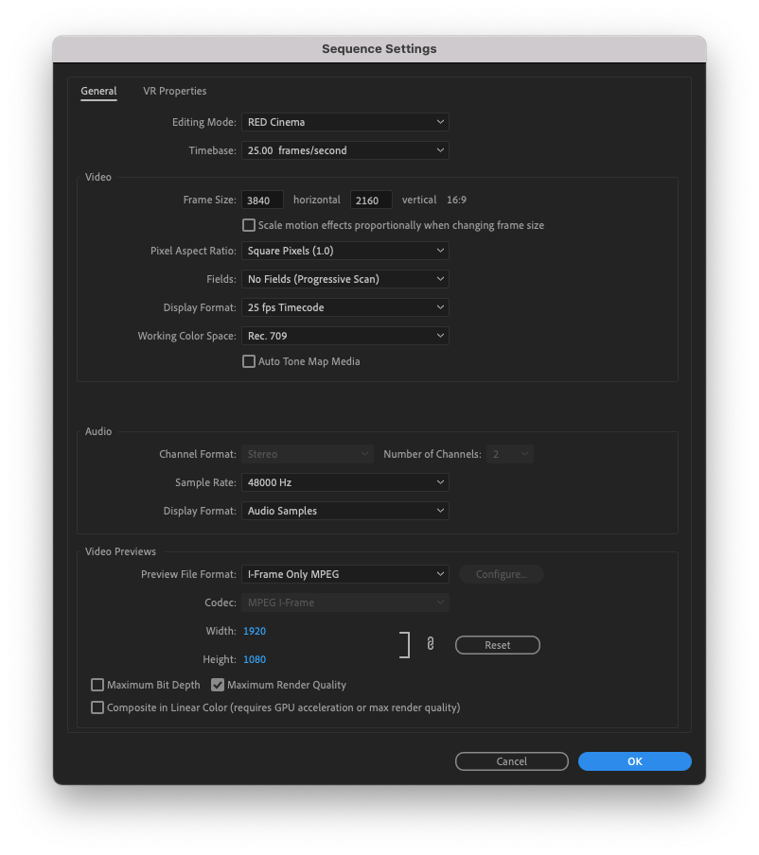759x855 pixels.
Task: Open the Editing Mode dropdown
Action: [344, 121]
